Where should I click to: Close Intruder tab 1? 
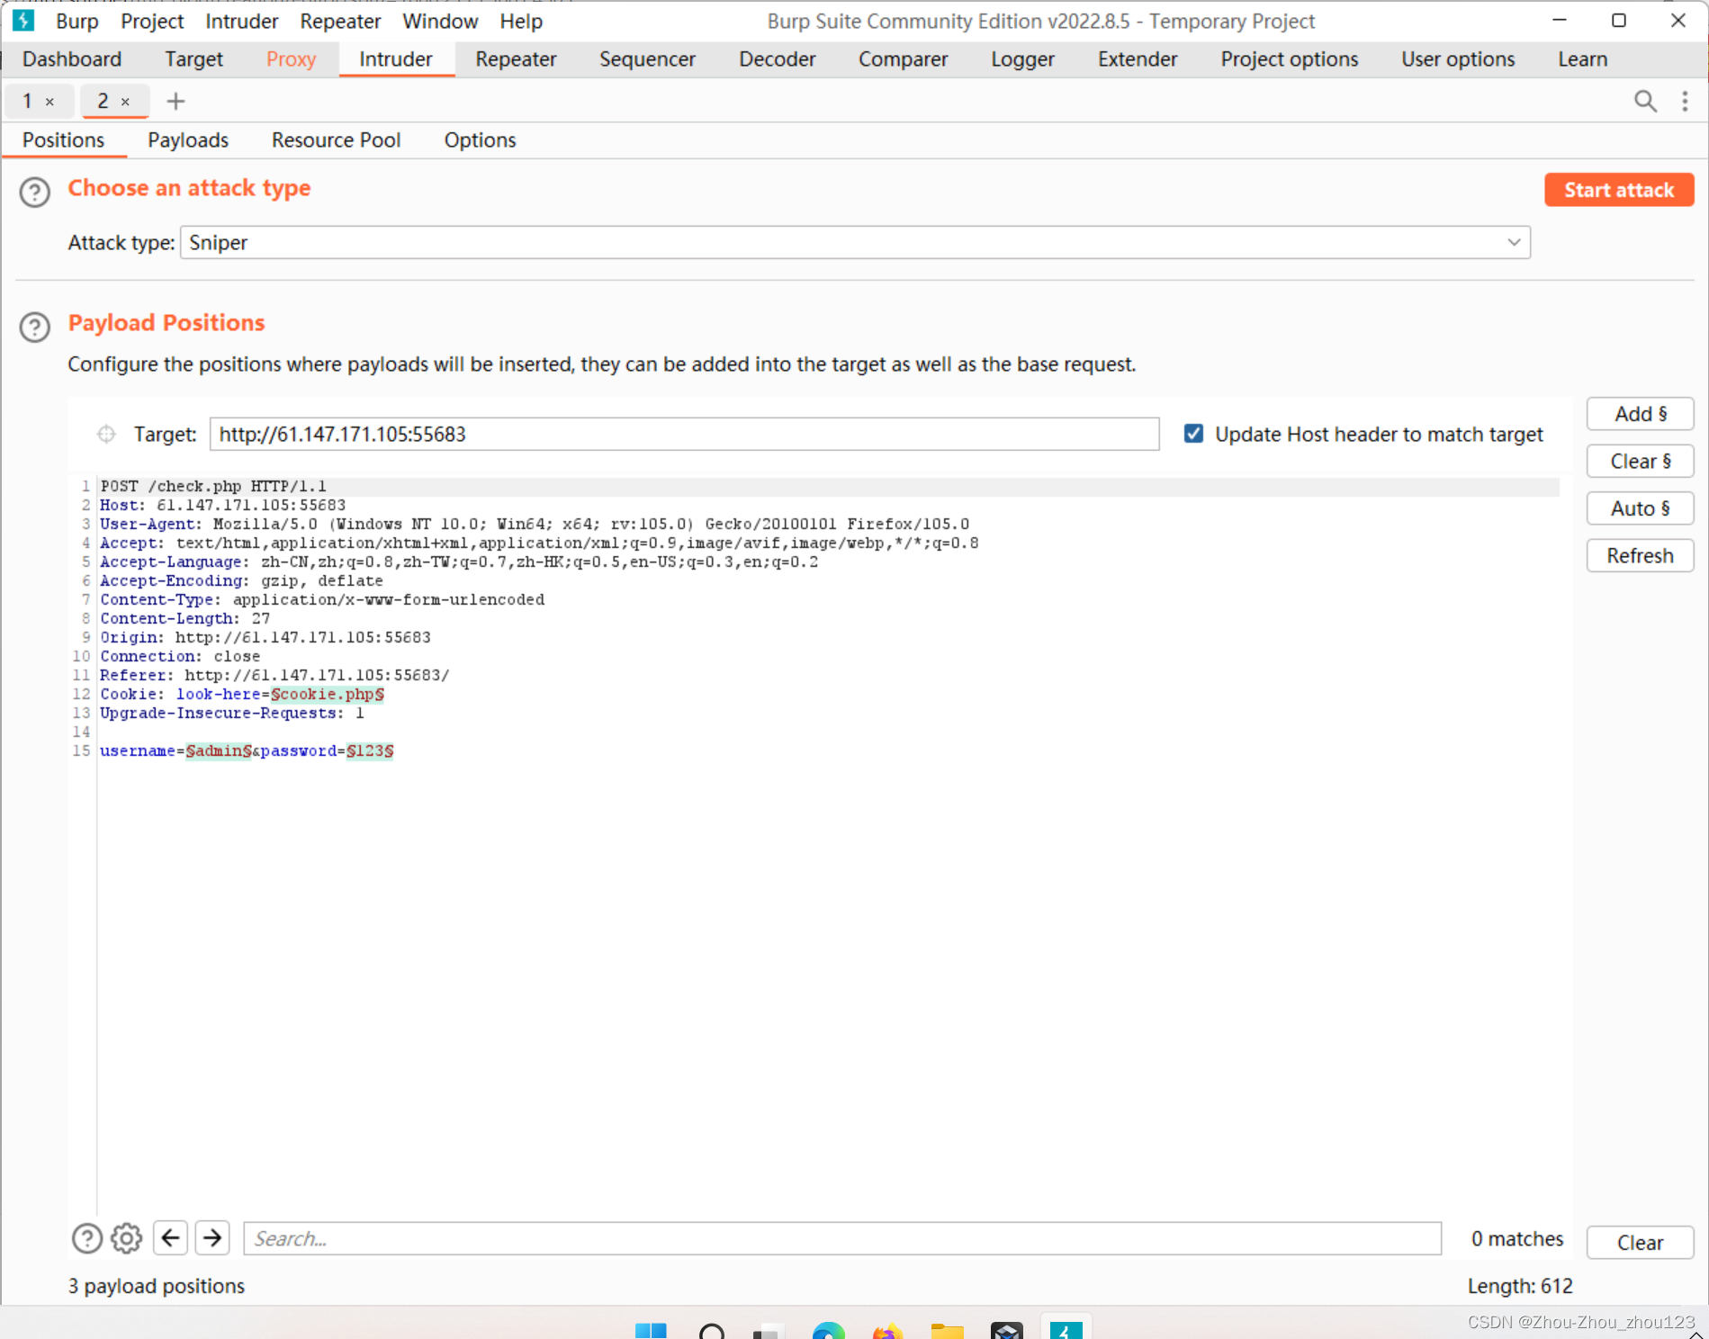pos(50,102)
